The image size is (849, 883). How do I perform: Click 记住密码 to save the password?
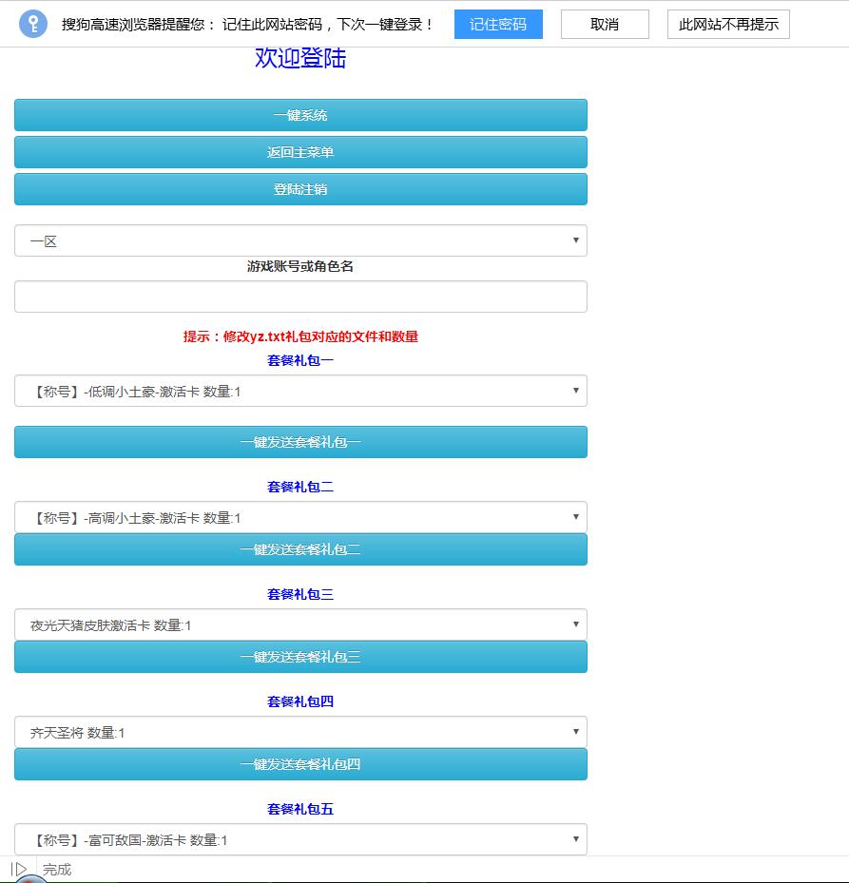pos(498,24)
